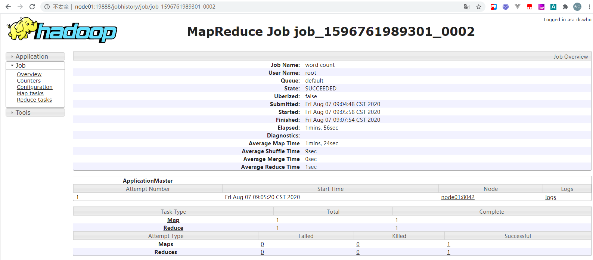Open the Axure RP extension icon

click(541, 7)
